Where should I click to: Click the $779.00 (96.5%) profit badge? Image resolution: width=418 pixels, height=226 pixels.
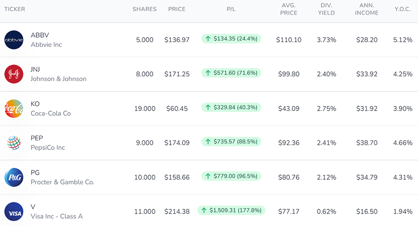(231, 176)
